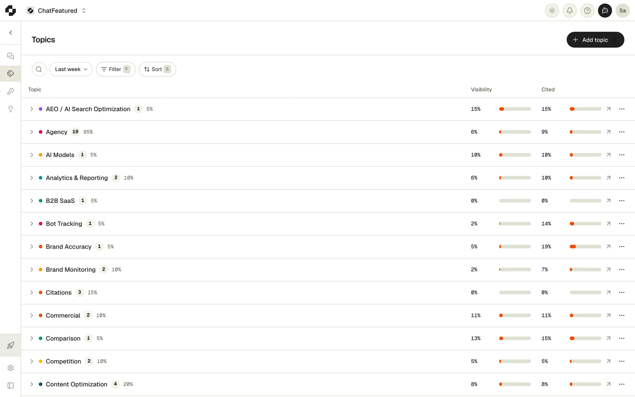The width and height of the screenshot is (635, 397).
Task: Click the search magnifier button
Action: tap(39, 69)
